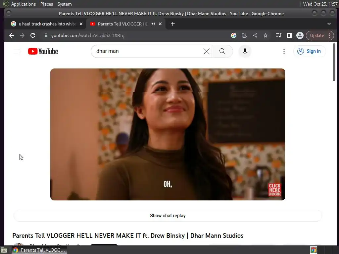This screenshot has height=254, width=339.
Task: Share this page via share icon
Action: pos(255,35)
